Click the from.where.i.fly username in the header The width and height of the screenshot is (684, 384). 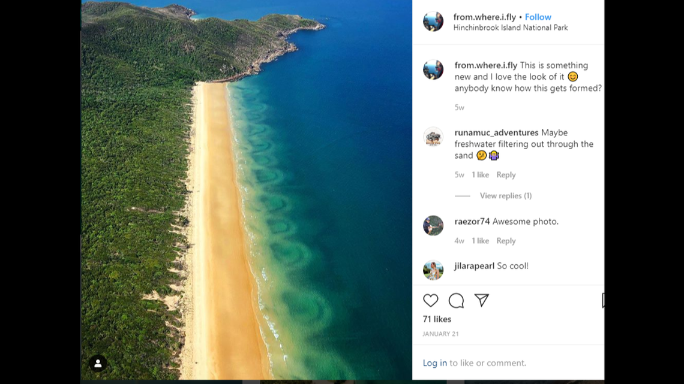484,17
